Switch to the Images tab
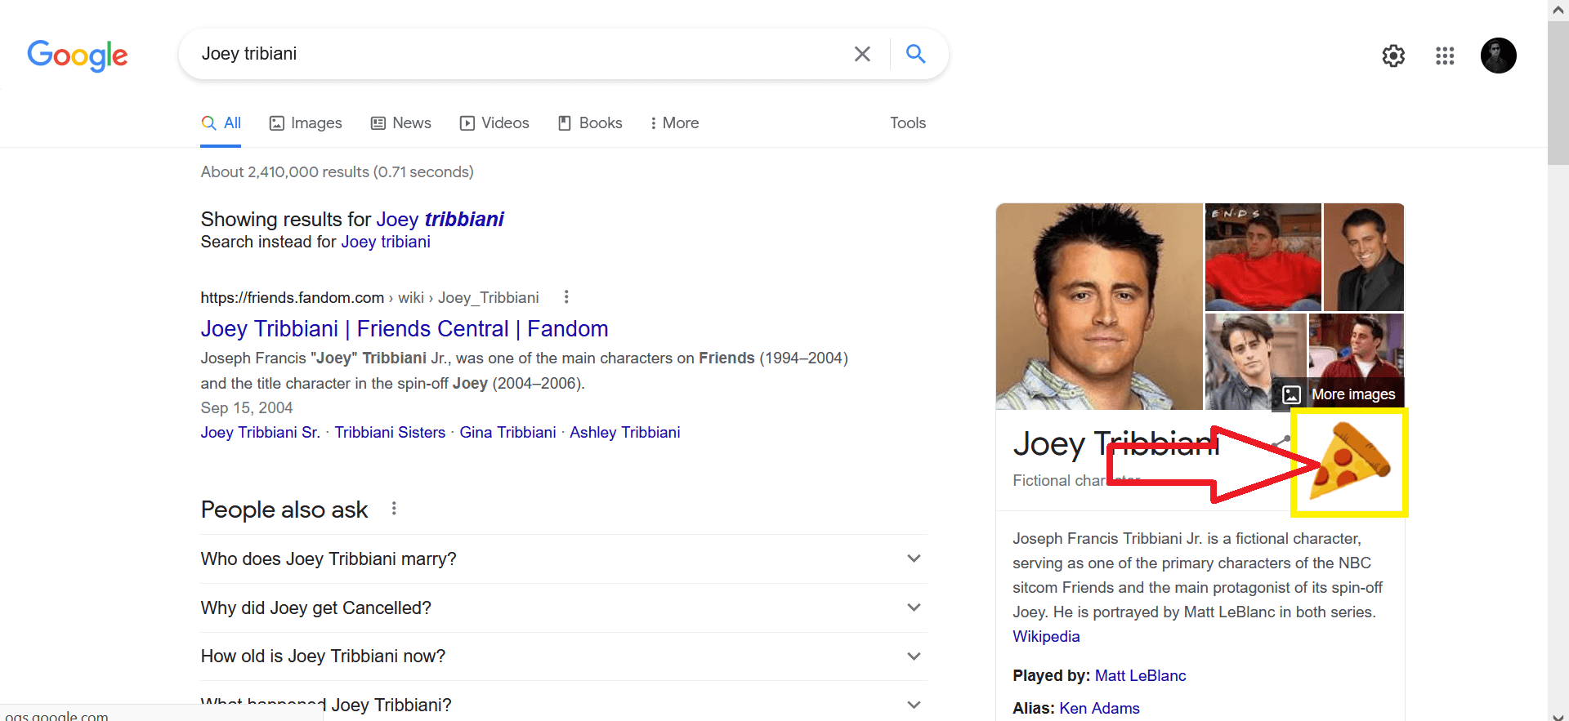Image resolution: width=1569 pixels, height=721 pixels. click(306, 123)
